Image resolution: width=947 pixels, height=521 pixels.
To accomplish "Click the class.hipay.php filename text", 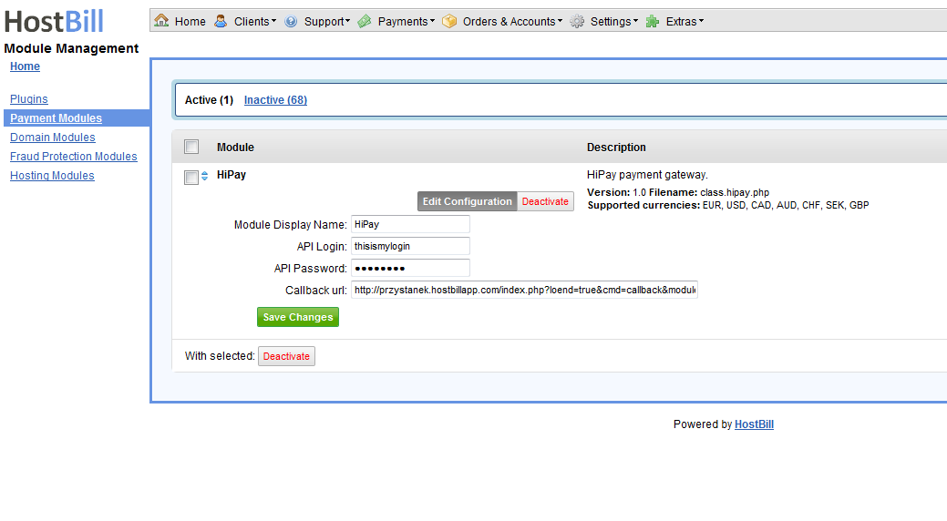I will (x=735, y=192).
